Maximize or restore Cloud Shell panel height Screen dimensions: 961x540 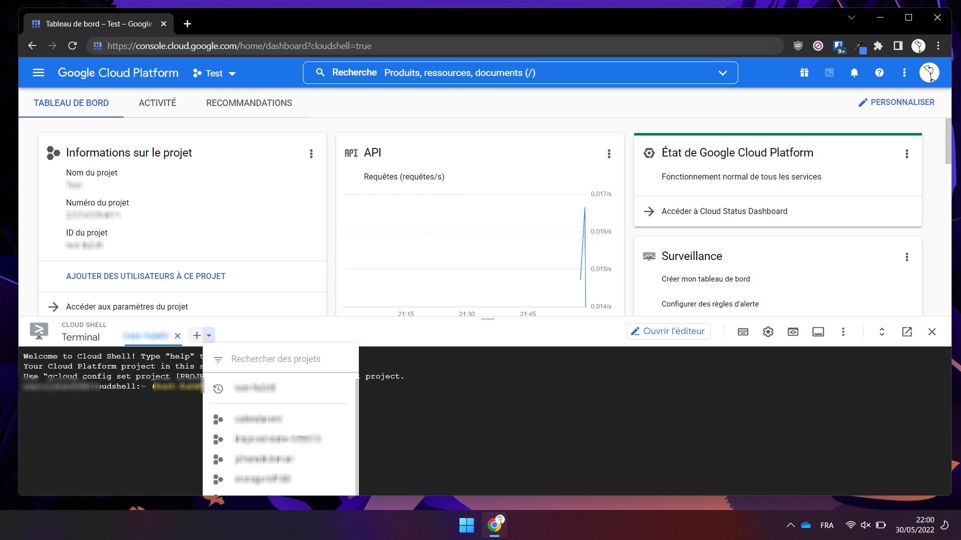click(x=882, y=332)
